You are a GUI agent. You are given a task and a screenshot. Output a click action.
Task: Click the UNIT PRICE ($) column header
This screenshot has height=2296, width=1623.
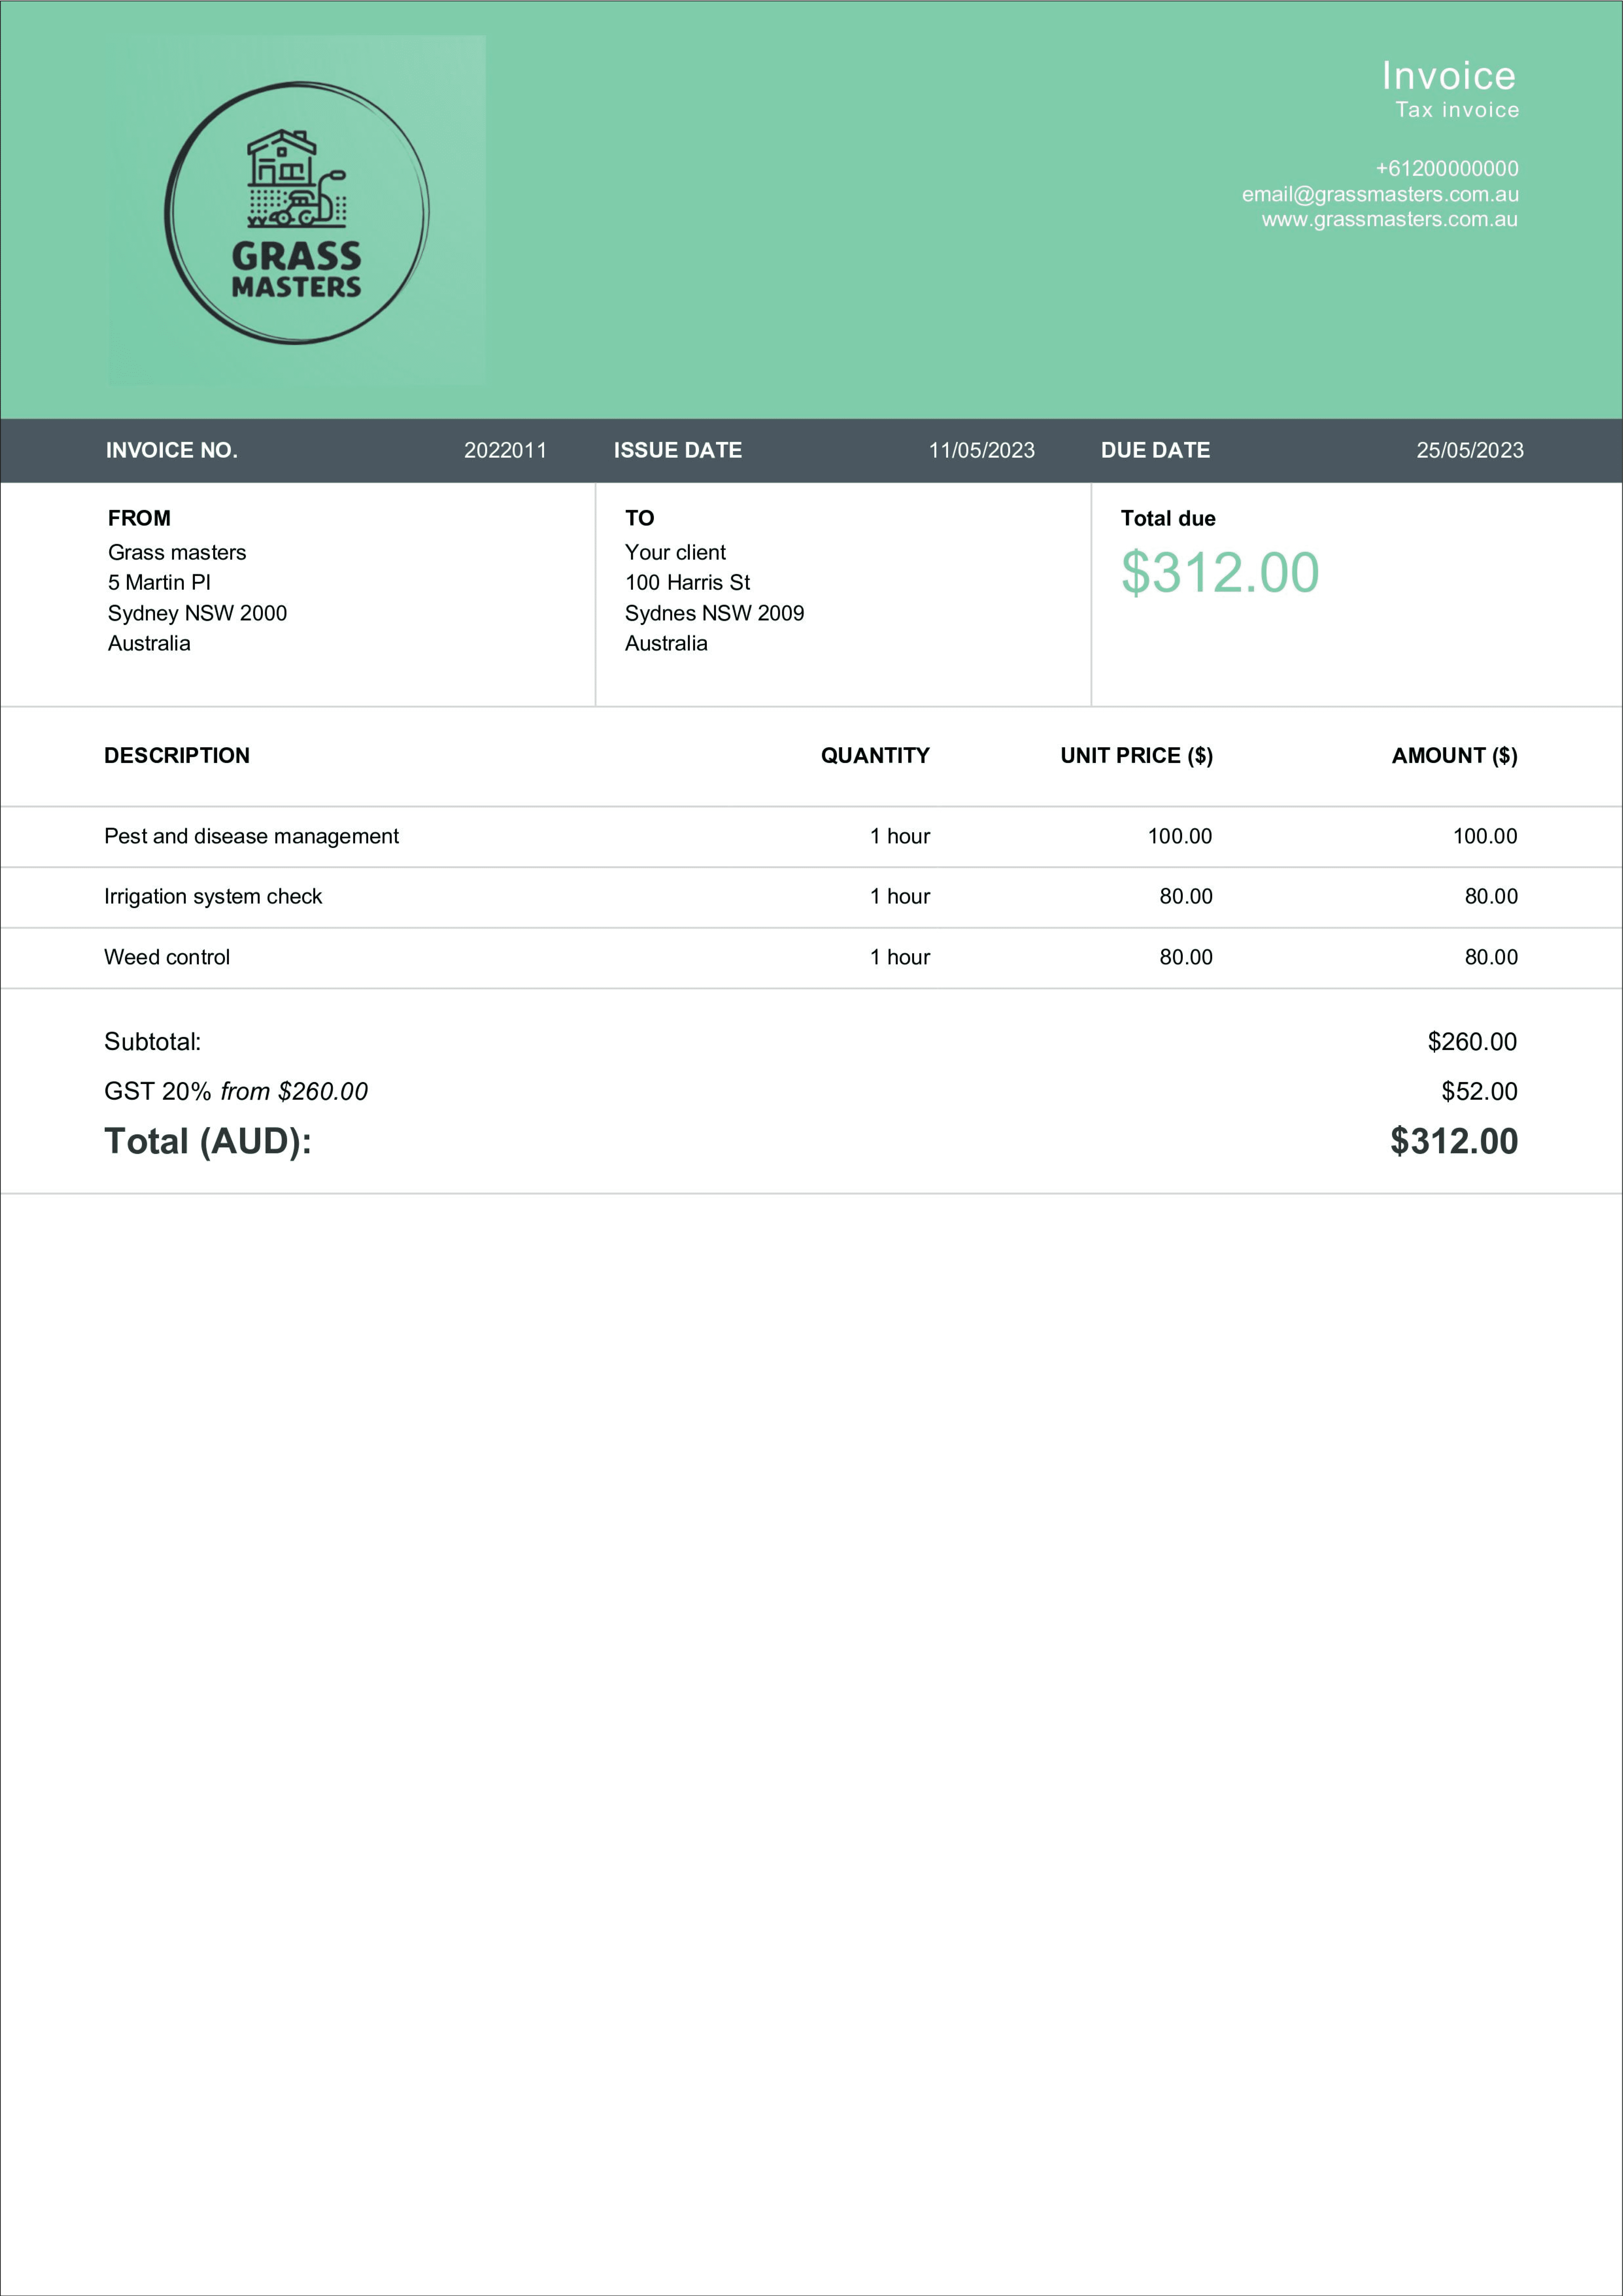1136,755
